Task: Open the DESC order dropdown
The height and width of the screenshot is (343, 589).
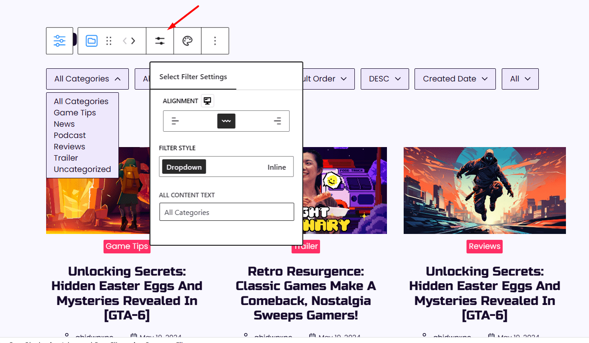Action: pyautogui.click(x=385, y=79)
